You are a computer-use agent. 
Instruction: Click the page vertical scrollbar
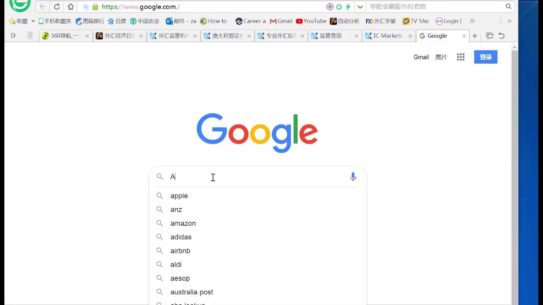(x=515, y=174)
